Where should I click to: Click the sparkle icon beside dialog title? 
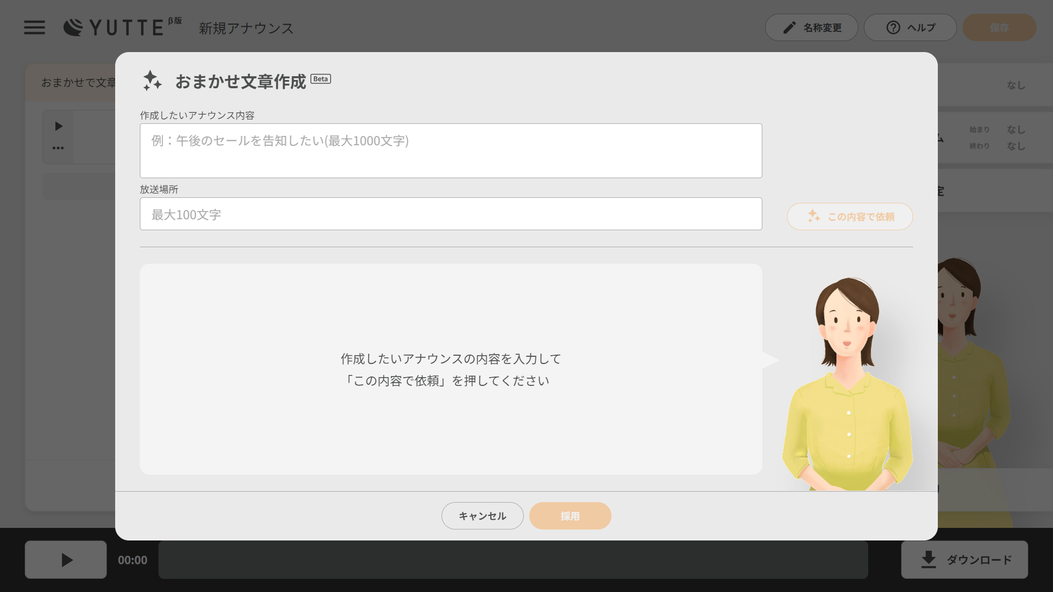[x=152, y=81]
